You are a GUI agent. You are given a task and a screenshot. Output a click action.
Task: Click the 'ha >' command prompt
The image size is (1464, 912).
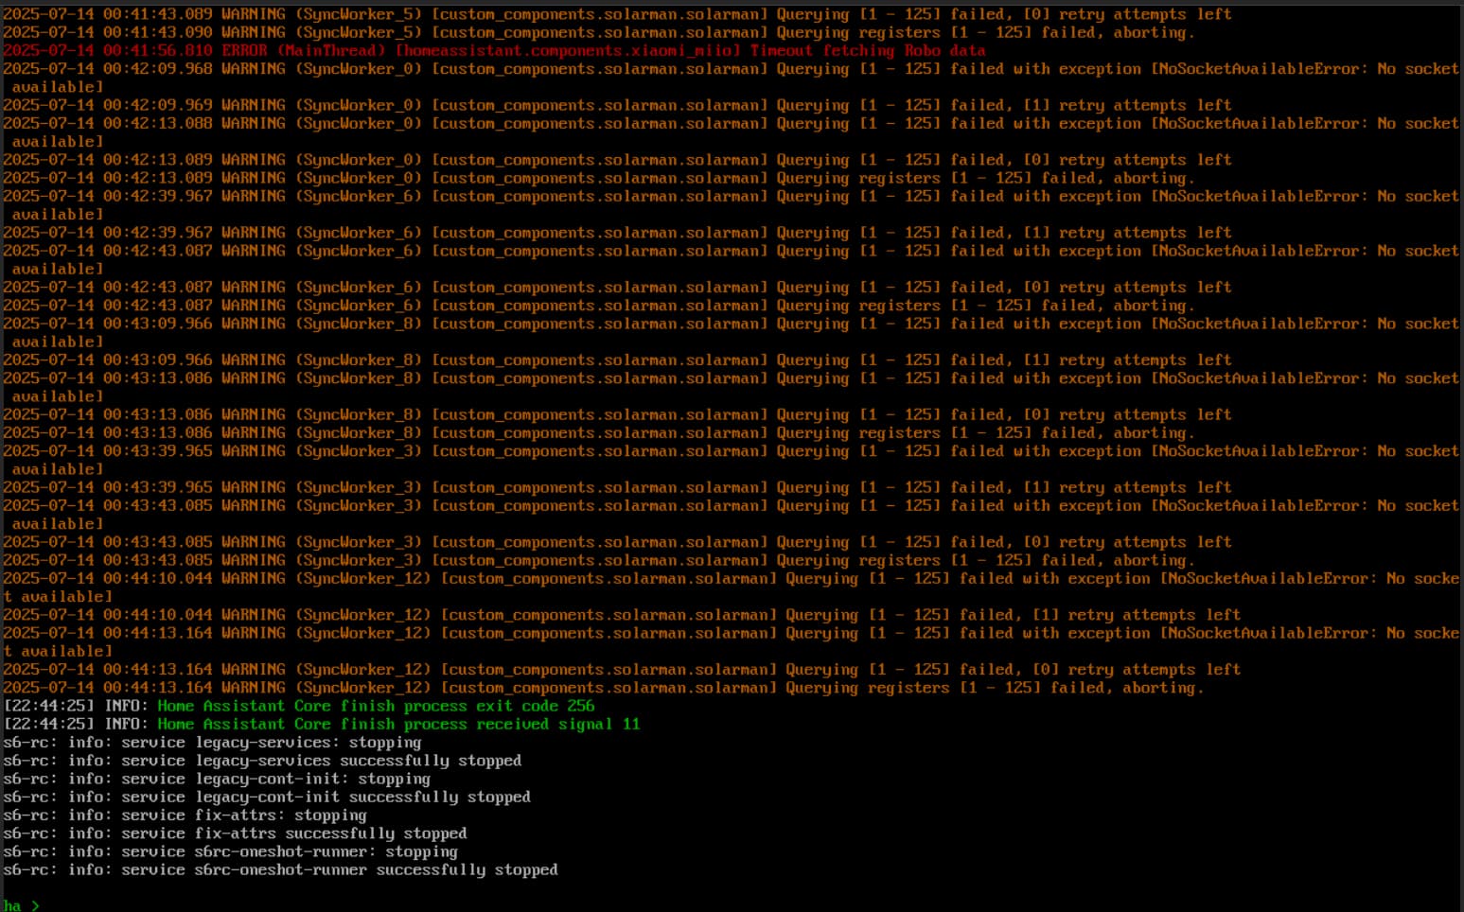[22, 905]
